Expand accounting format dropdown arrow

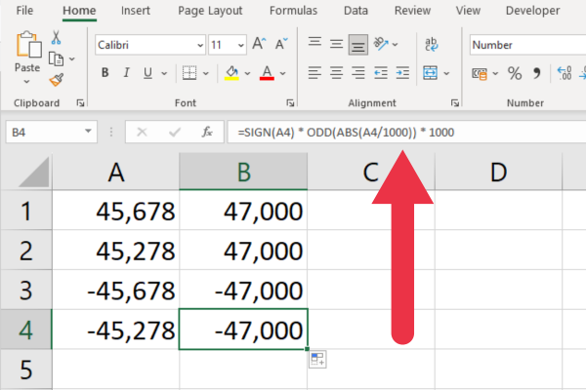495,73
